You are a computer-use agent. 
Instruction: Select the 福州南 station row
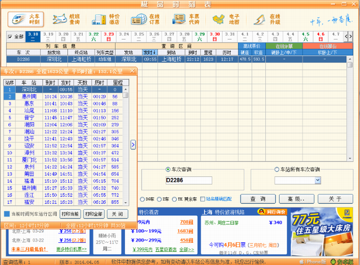pyautogui.click(x=63, y=188)
